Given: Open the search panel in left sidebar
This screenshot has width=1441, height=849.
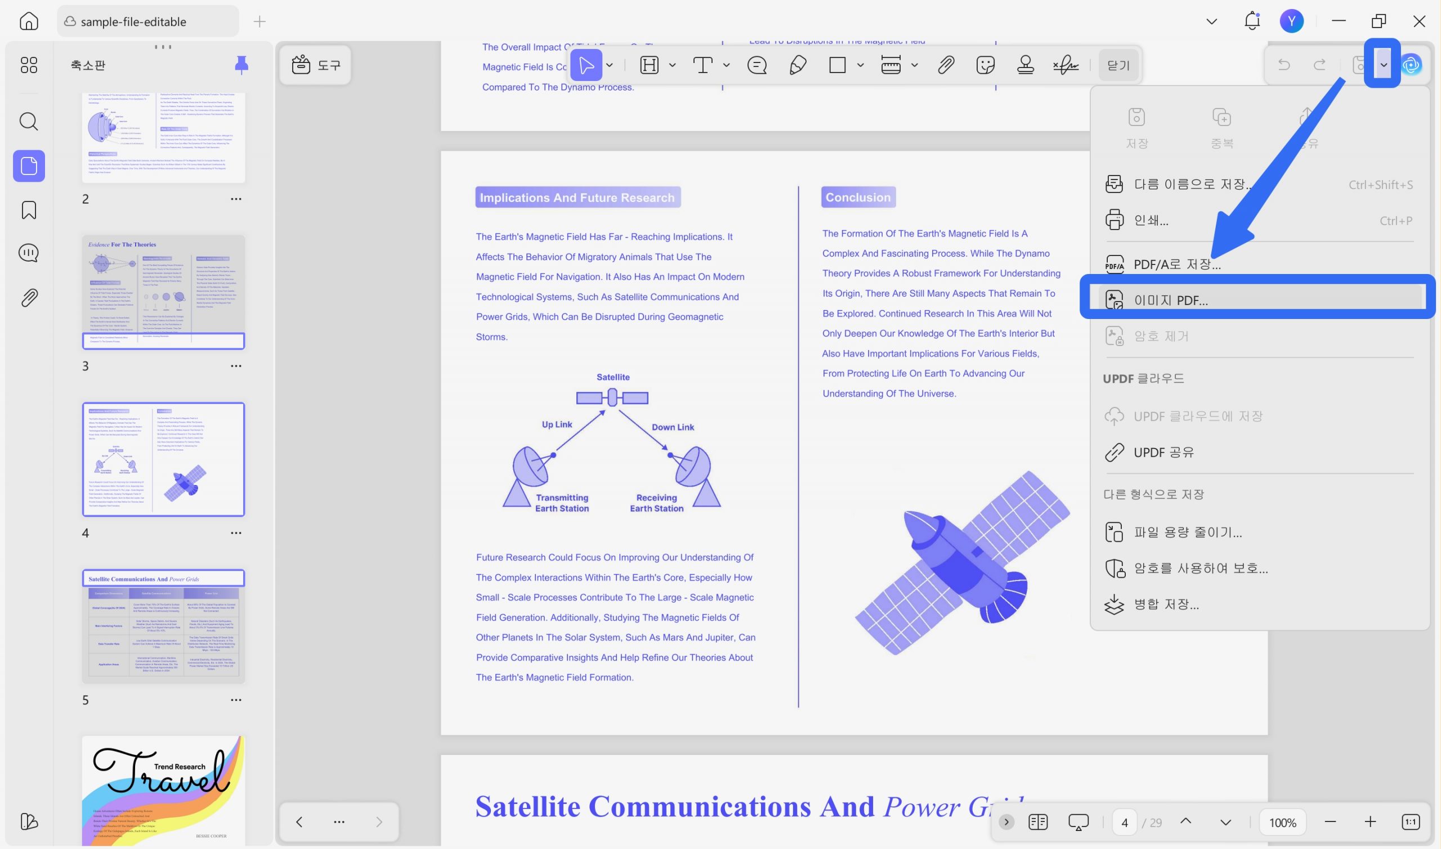Looking at the screenshot, I should (29, 122).
